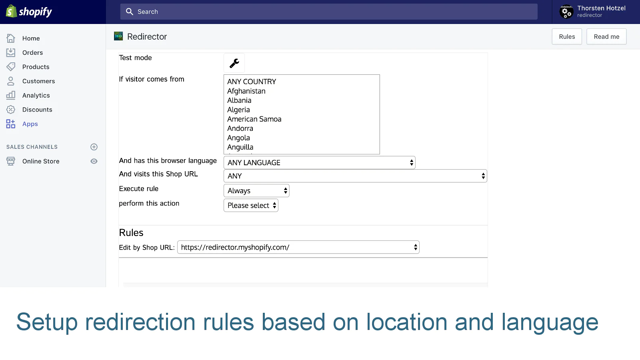640x360 pixels.
Task: Open the Apps section in sidebar
Action: click(30, 124)
